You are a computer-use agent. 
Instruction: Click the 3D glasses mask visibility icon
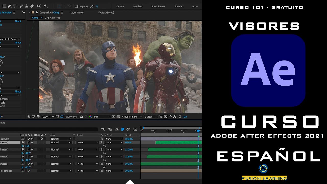(38, 117)
